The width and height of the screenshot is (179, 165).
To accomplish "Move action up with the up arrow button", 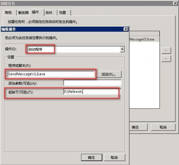I will pos(166,50).
